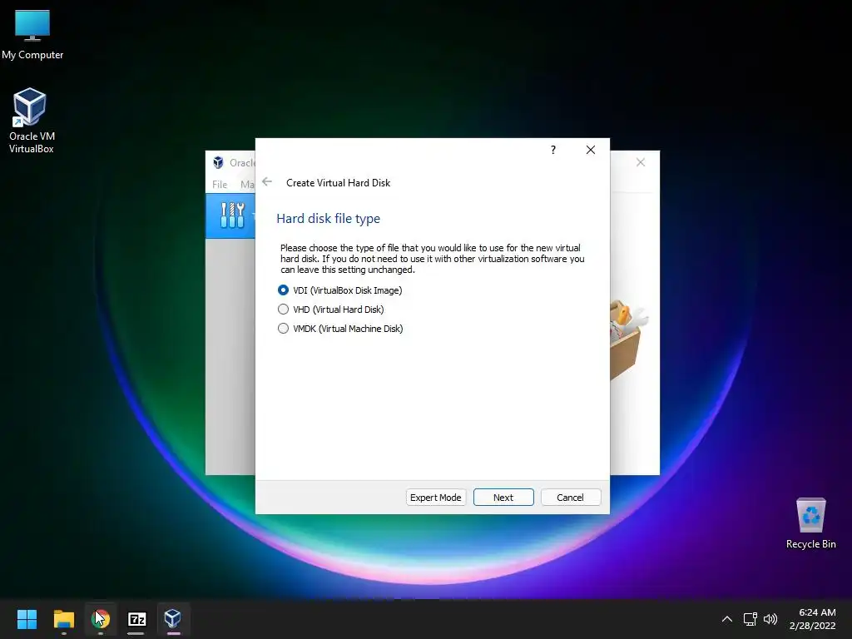
Task: Click the Next button
Action: click(503, 498)
